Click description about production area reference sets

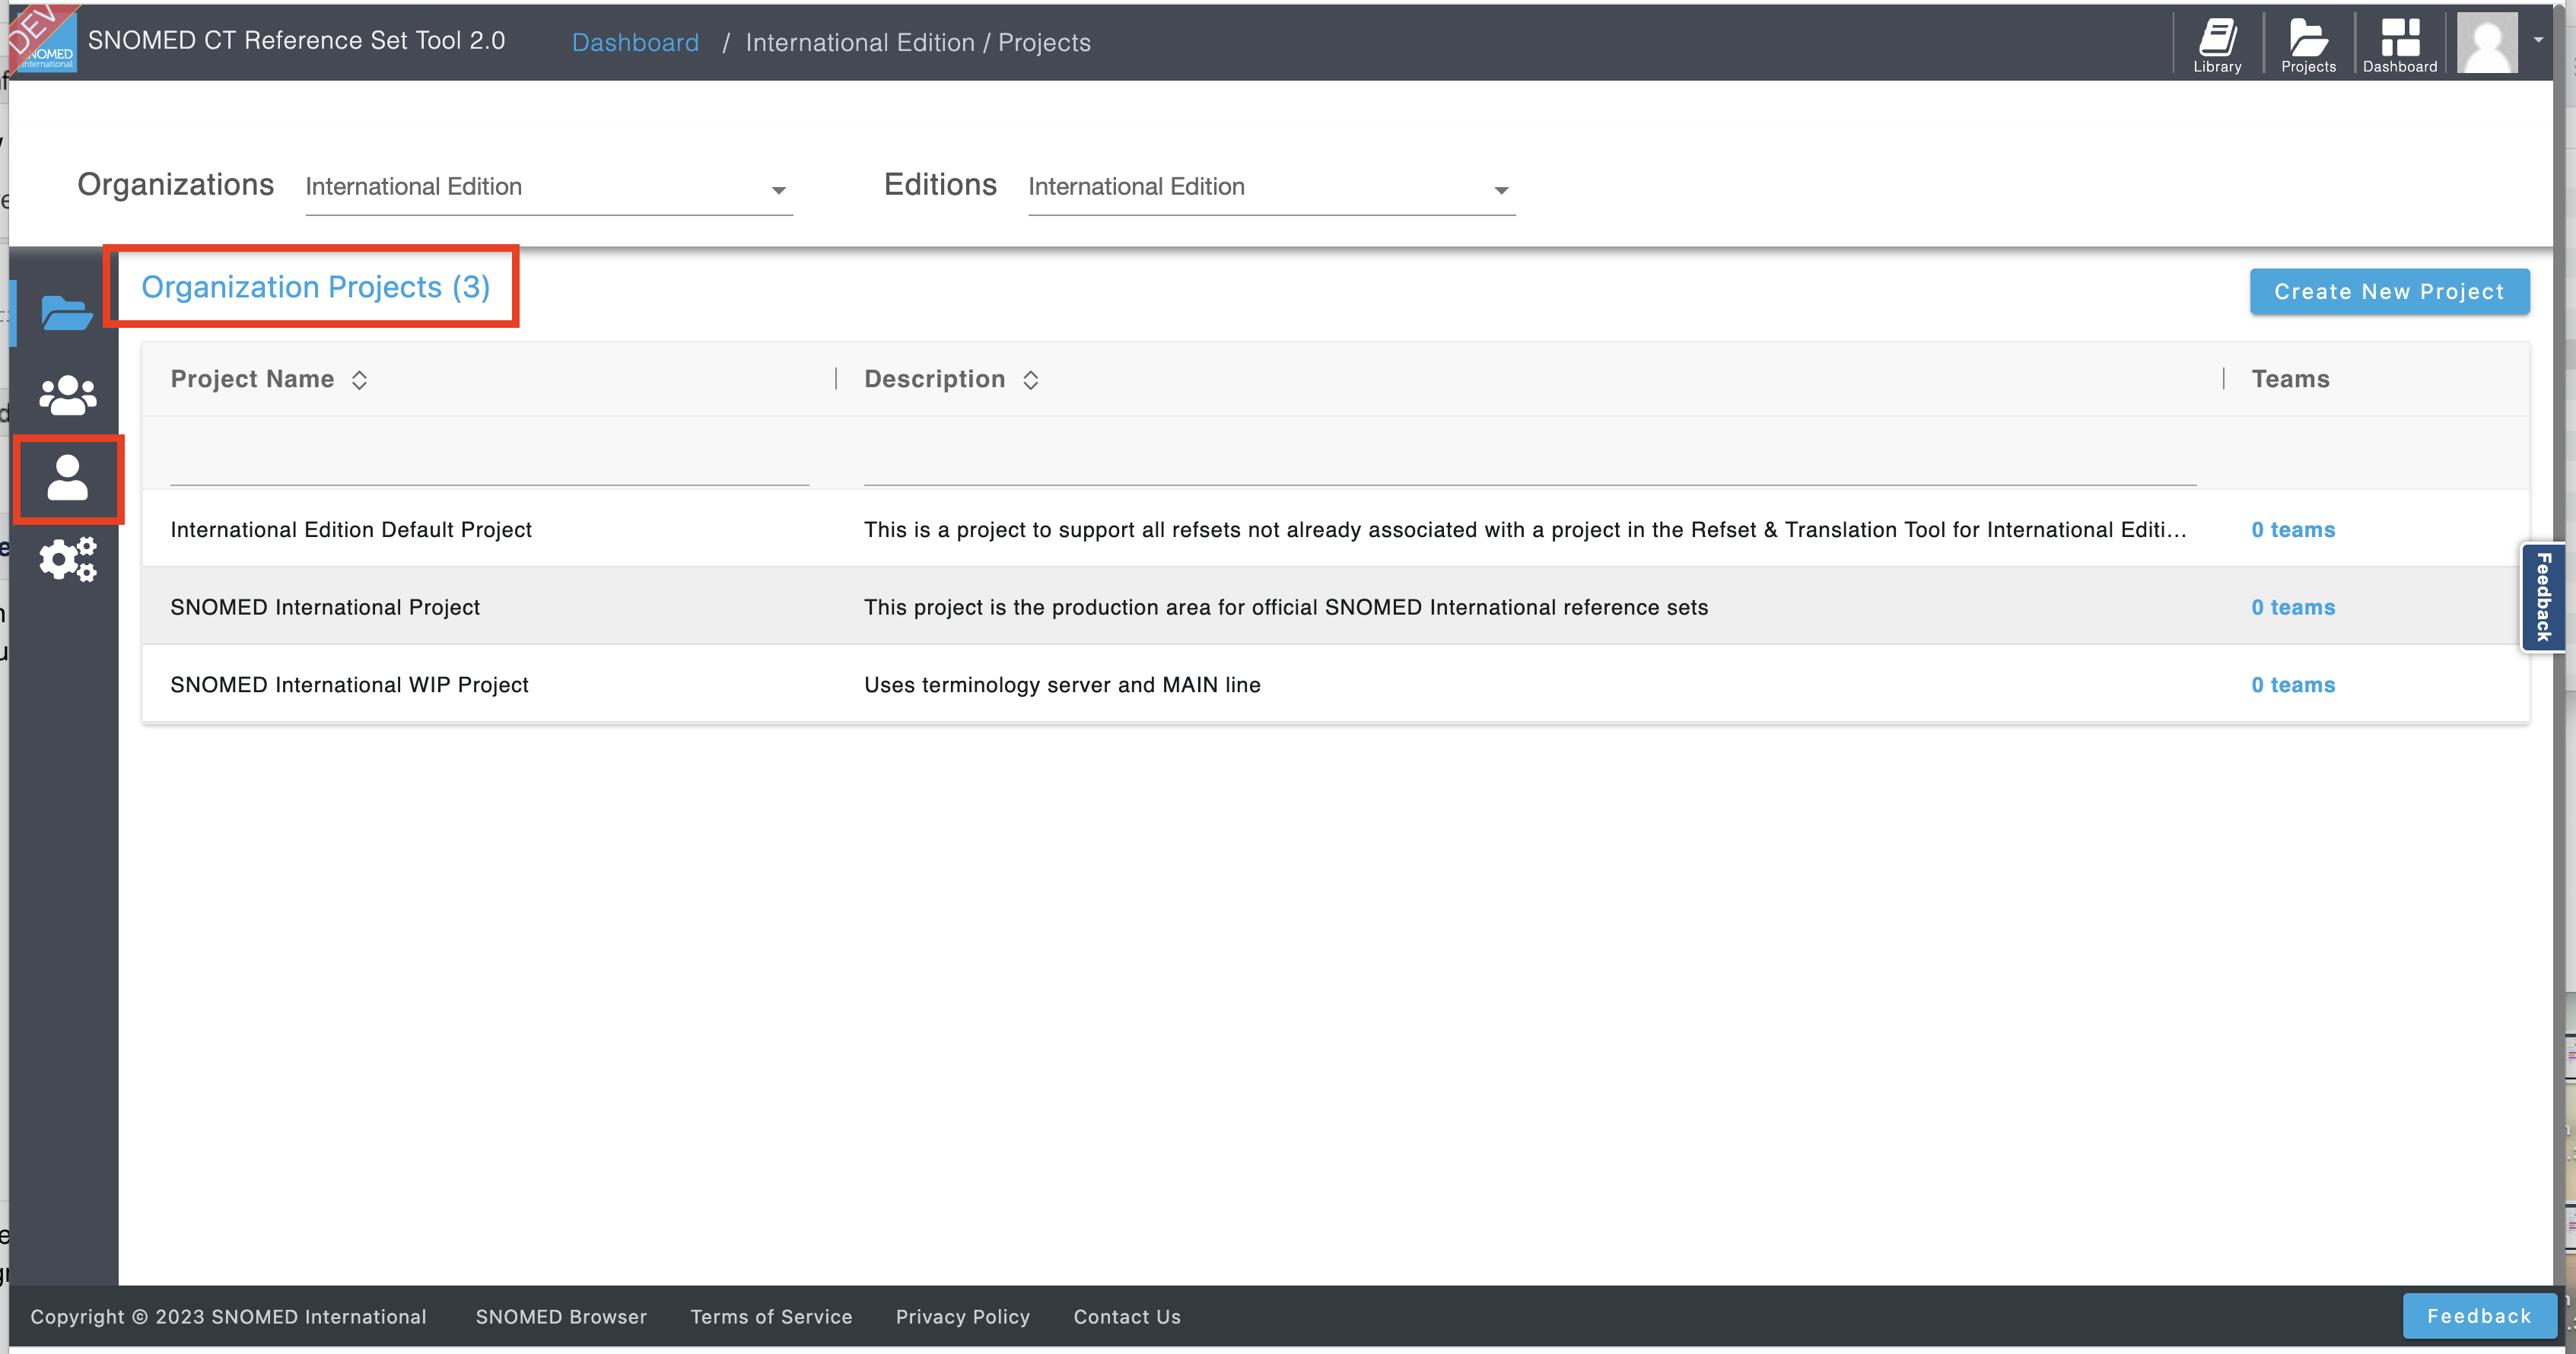(1286, 607)
